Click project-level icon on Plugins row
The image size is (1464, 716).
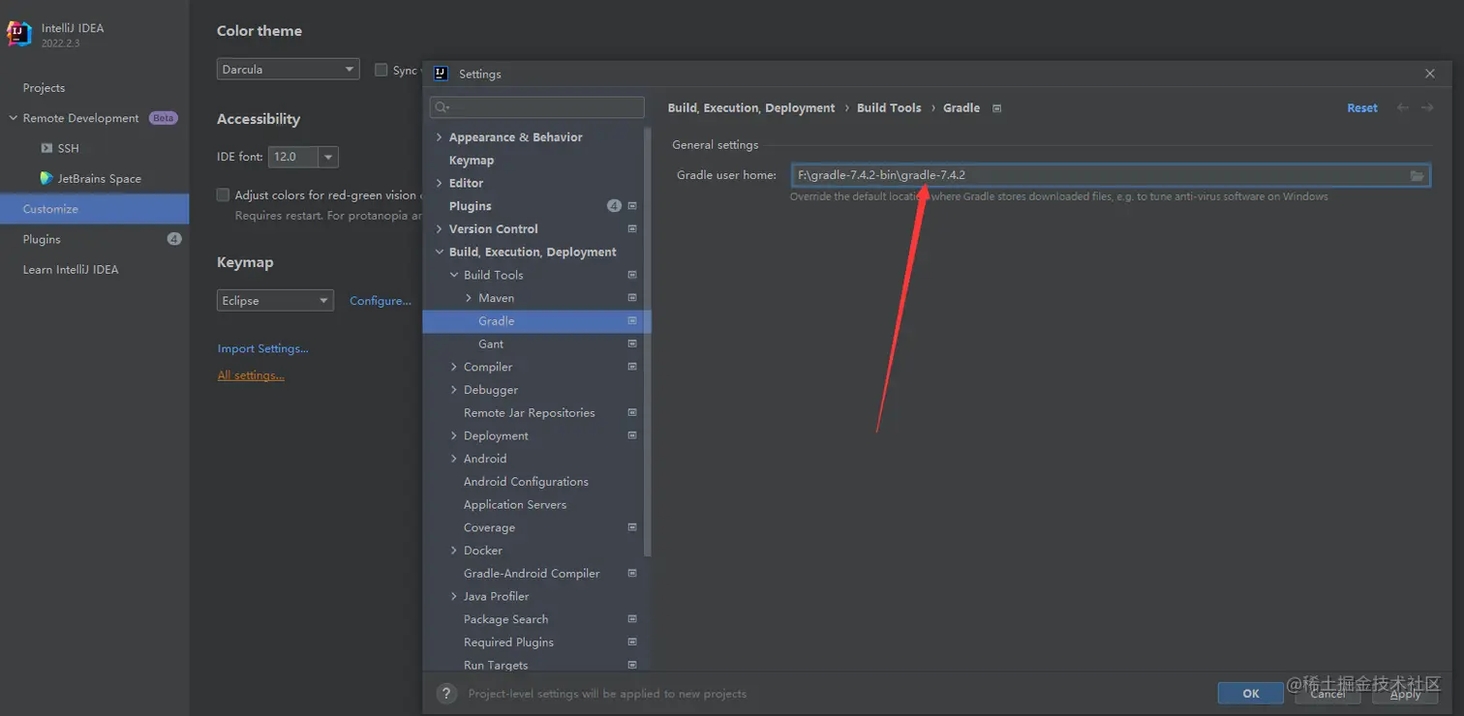click(632, 206)
